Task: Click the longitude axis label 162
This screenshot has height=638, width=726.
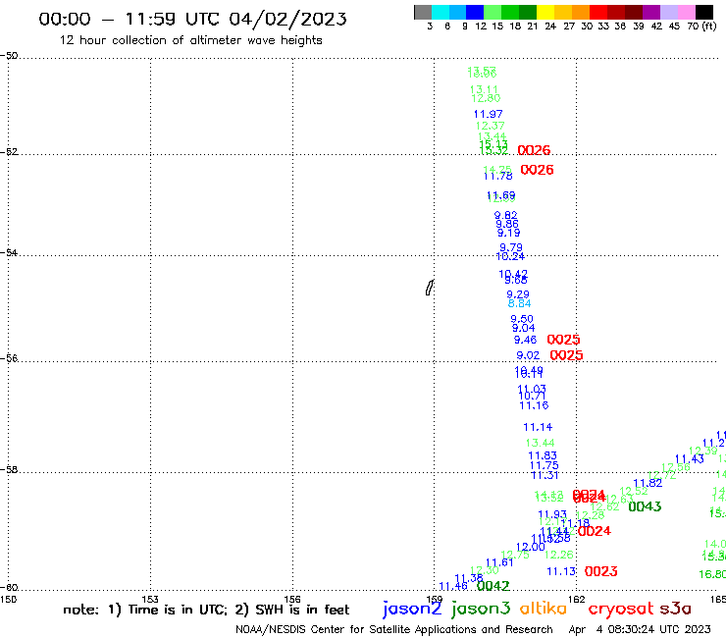Action: tap(577, 600)
